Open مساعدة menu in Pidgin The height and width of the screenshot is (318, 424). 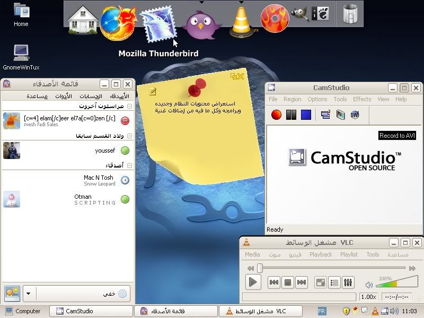[37, 96]
